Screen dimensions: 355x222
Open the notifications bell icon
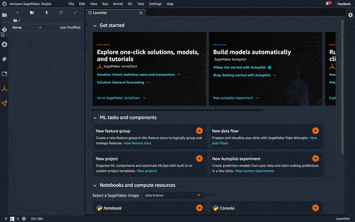328,4
